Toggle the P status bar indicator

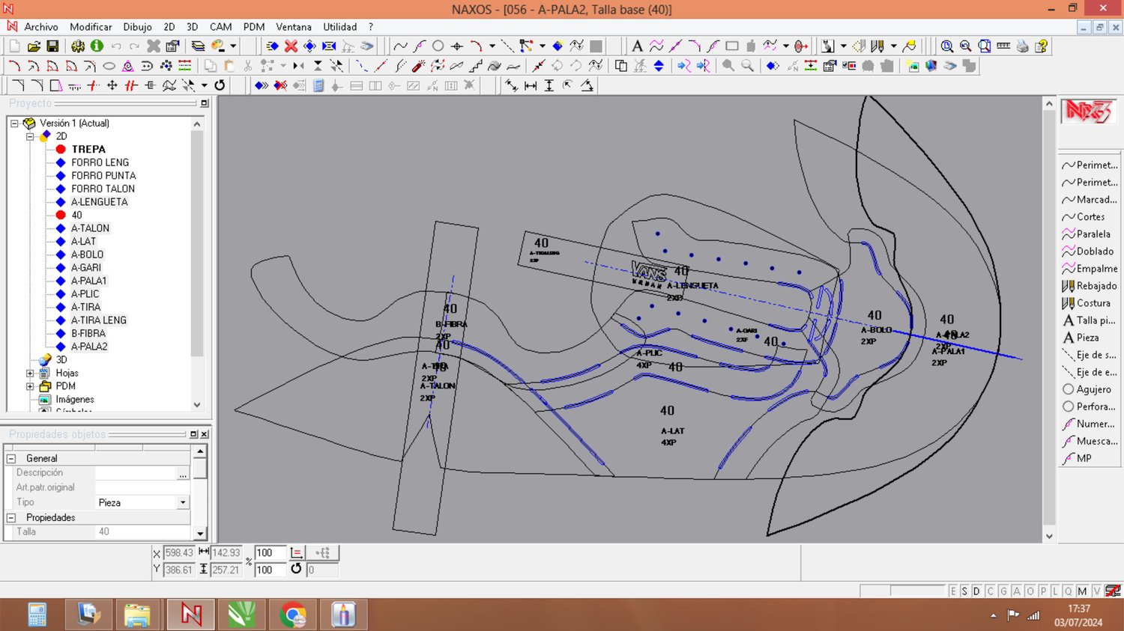[x=1043, y=591]
